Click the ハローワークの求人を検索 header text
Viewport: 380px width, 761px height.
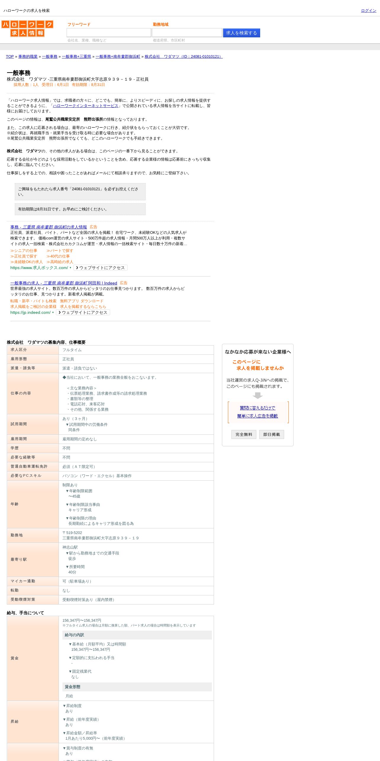coord(27,11)
